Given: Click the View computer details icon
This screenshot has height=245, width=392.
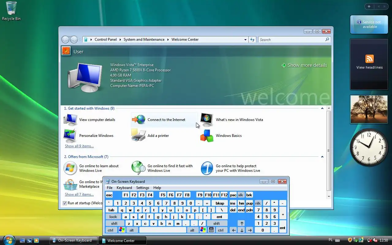Looking at the screenshot, I should pyautogui.click(x=70, y=120).
